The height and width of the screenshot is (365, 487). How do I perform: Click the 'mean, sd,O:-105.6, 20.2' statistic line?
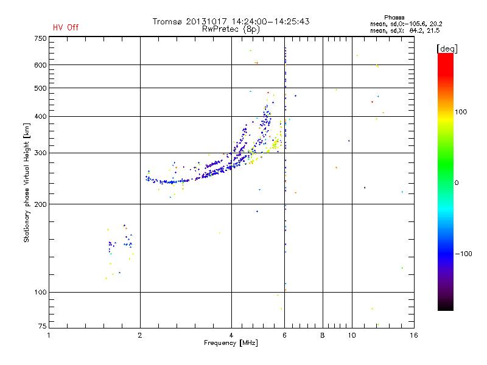click(x=406, y=24)
